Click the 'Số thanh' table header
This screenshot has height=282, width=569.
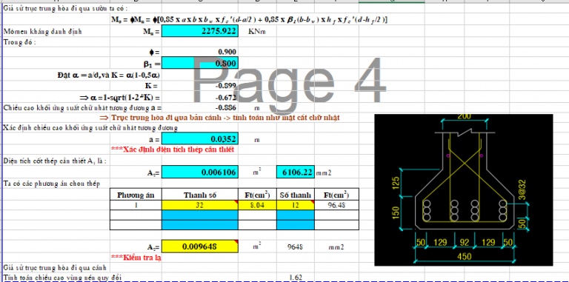click(x=296, y=195)
